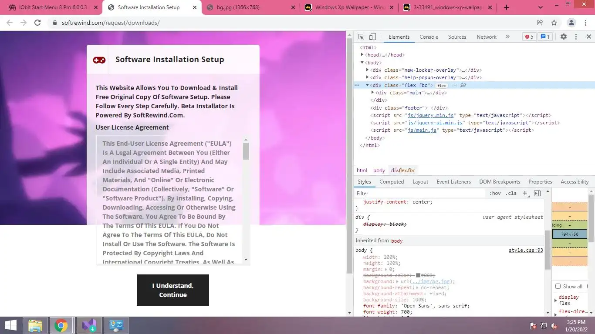This screenshot has height=334, width=595.
Task: Go back in browser history
Action: click(x=10, y=23)
